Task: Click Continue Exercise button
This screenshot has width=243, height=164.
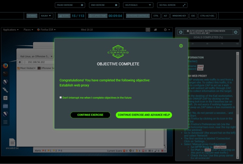Action: (x=90, y=115)
